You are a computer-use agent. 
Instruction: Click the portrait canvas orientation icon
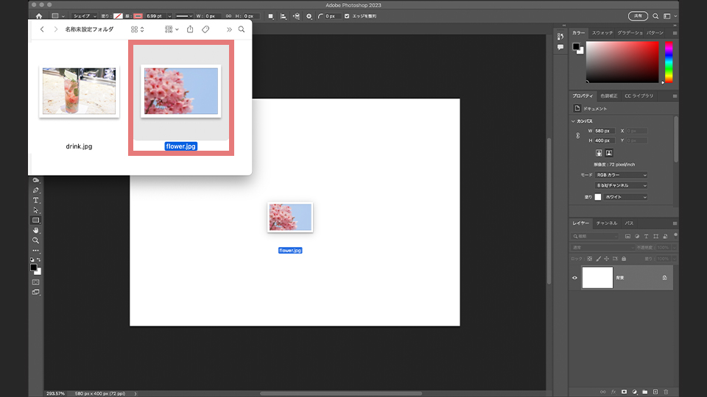[599, 153]
